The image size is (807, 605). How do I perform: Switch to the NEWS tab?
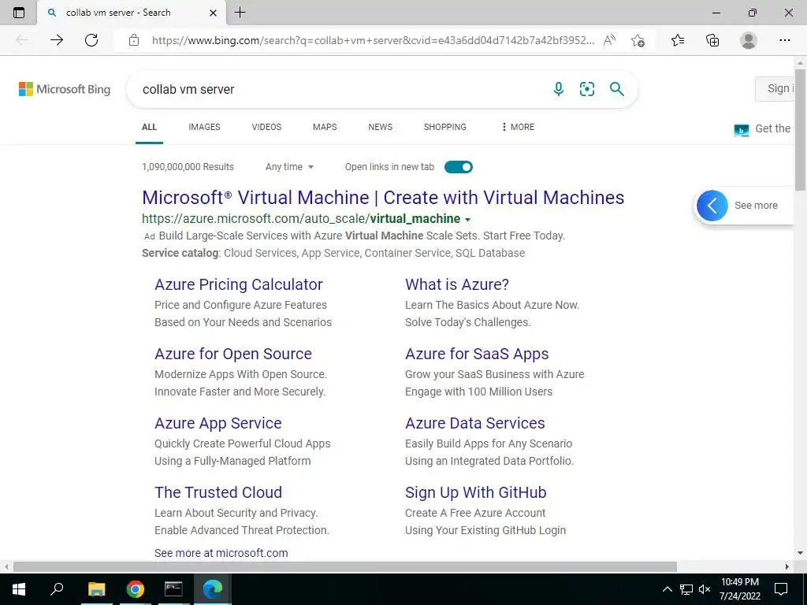tap(381, 127)
